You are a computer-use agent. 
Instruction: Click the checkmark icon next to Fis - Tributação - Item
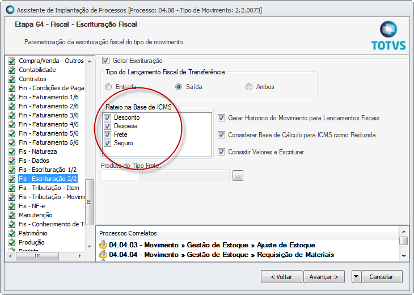click(11, 188)
